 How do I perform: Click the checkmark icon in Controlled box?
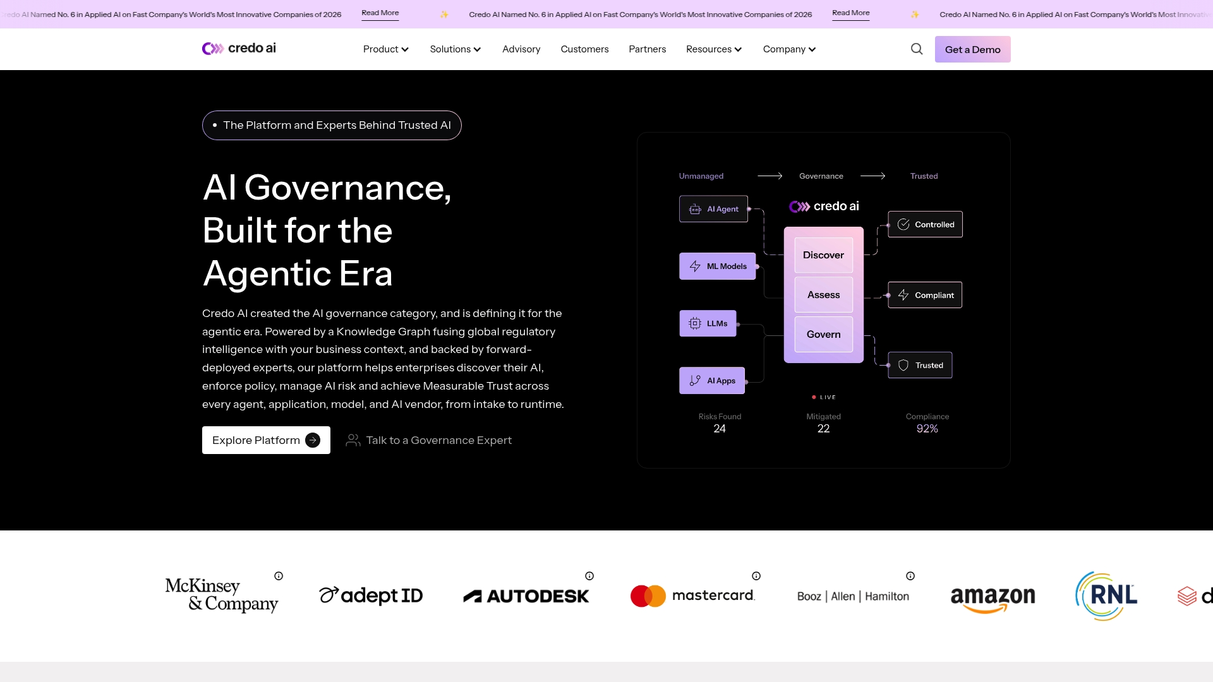[903, 224]
